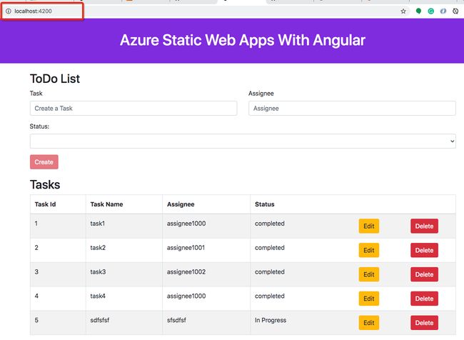Open the Grammarly extension icon
Image resolution: width=464 pixels, height=340 pixels.
[431, 11]
